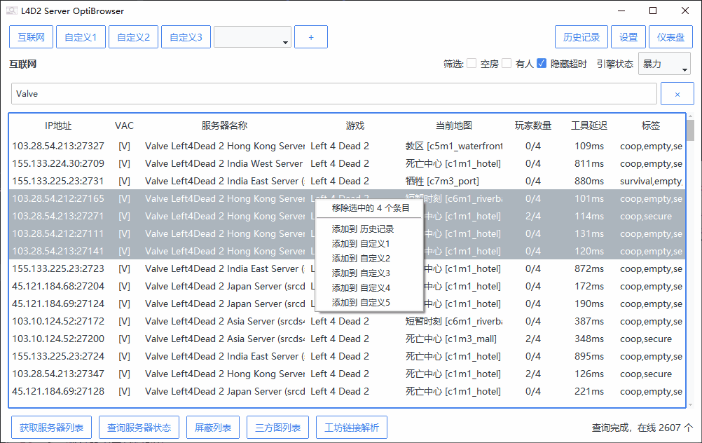Clear search with the × button
This screenshot has width=702, height=443.
click(x=677, y=94)
